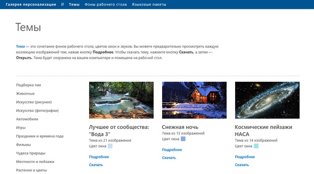The image size is (314, 174).
Task: Click text Тема из 13 изображений
Action: 183,133
